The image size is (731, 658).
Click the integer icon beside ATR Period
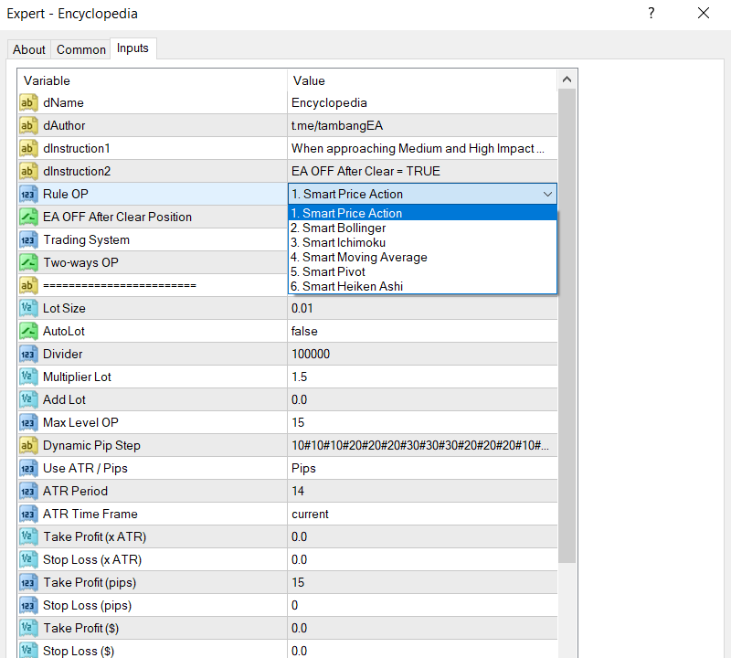pyautogui.click(x=28, y=491)
